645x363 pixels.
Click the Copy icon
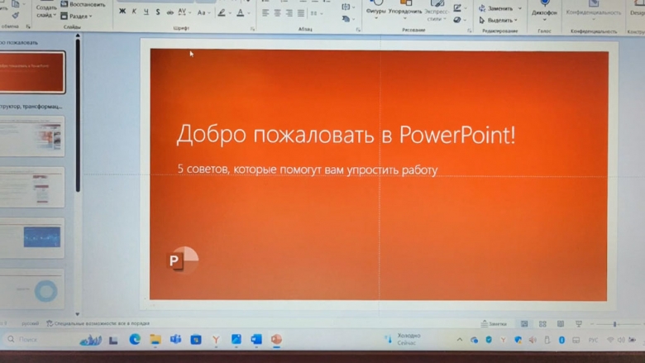pyautogui.click(x=16, y=4)
